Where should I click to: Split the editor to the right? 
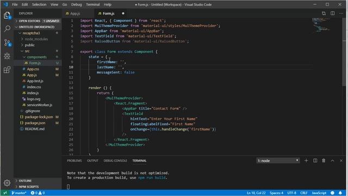332,13
